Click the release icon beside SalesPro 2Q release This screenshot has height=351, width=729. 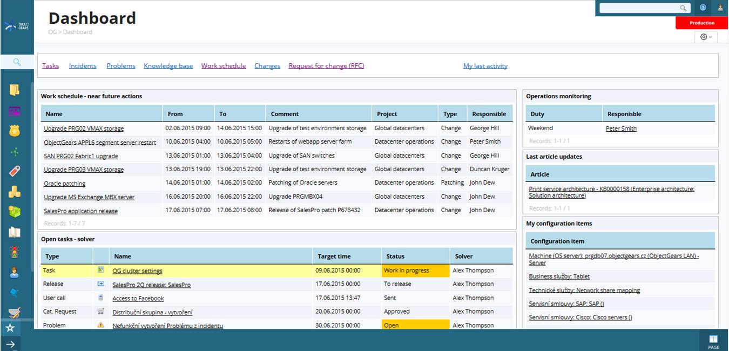pos(100,283)
